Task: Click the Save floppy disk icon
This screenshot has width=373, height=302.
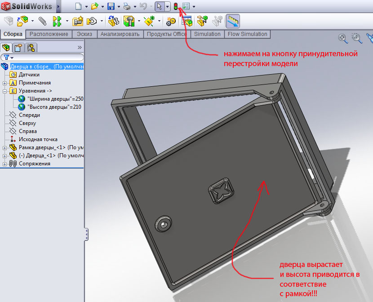Action: (111, 6)
